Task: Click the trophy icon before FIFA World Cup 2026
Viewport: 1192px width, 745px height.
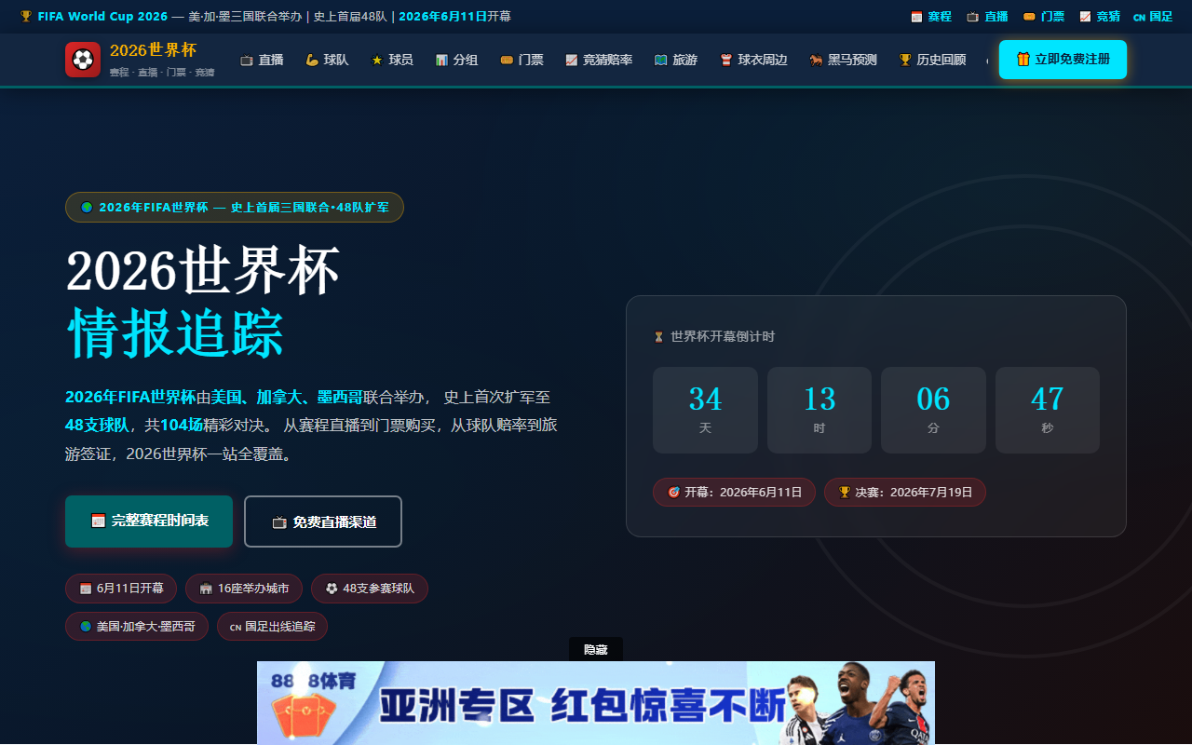Action: [26, 17]
